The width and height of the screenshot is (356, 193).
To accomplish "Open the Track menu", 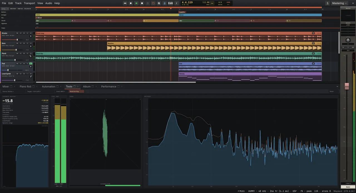I will point(18,3).
